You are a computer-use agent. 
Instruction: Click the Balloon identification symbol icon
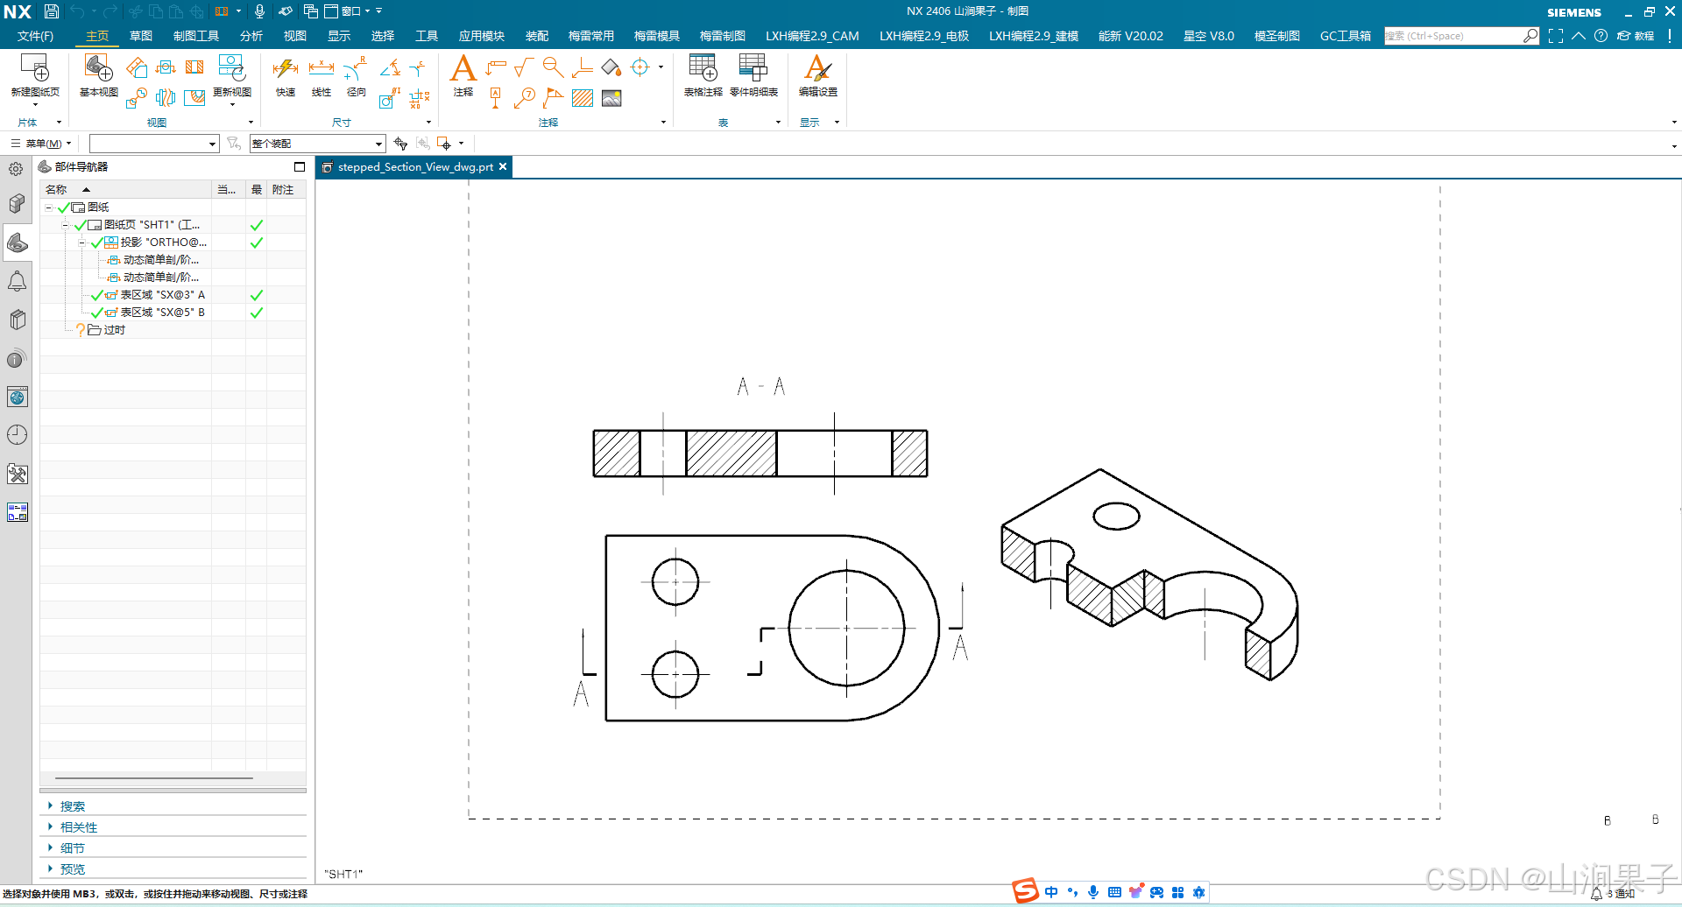coord(524,98)
